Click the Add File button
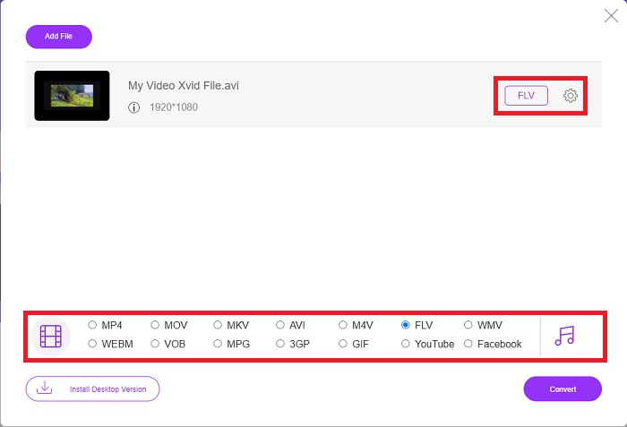The width and height of the screenshot is (627, 427). tap(59, 37)
